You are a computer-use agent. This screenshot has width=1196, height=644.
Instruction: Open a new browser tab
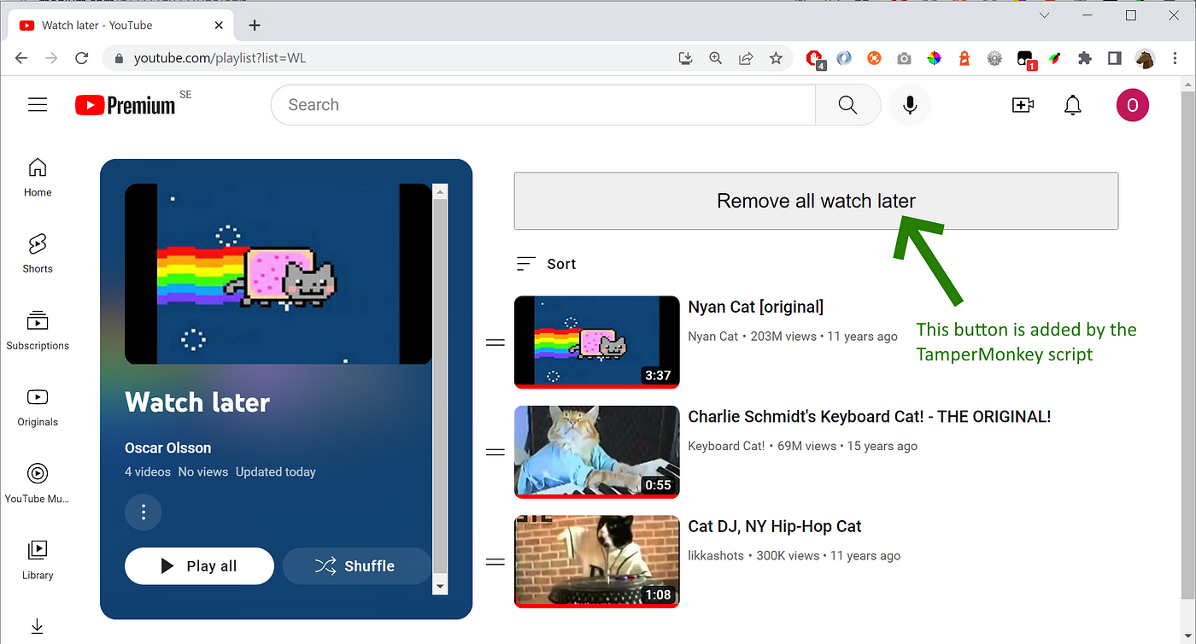[255, 25]
